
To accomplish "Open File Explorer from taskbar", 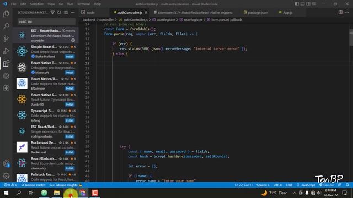I will (x=57, y=193).
